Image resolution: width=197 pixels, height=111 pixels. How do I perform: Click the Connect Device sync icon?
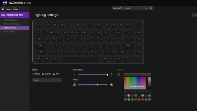click(x=3, y=9)
